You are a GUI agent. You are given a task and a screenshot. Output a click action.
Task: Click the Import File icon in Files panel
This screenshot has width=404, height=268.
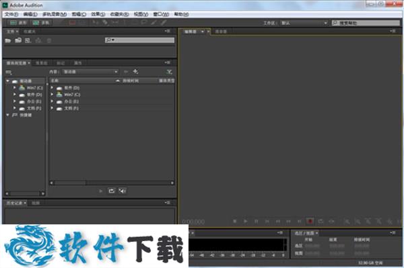click(18, 40)
